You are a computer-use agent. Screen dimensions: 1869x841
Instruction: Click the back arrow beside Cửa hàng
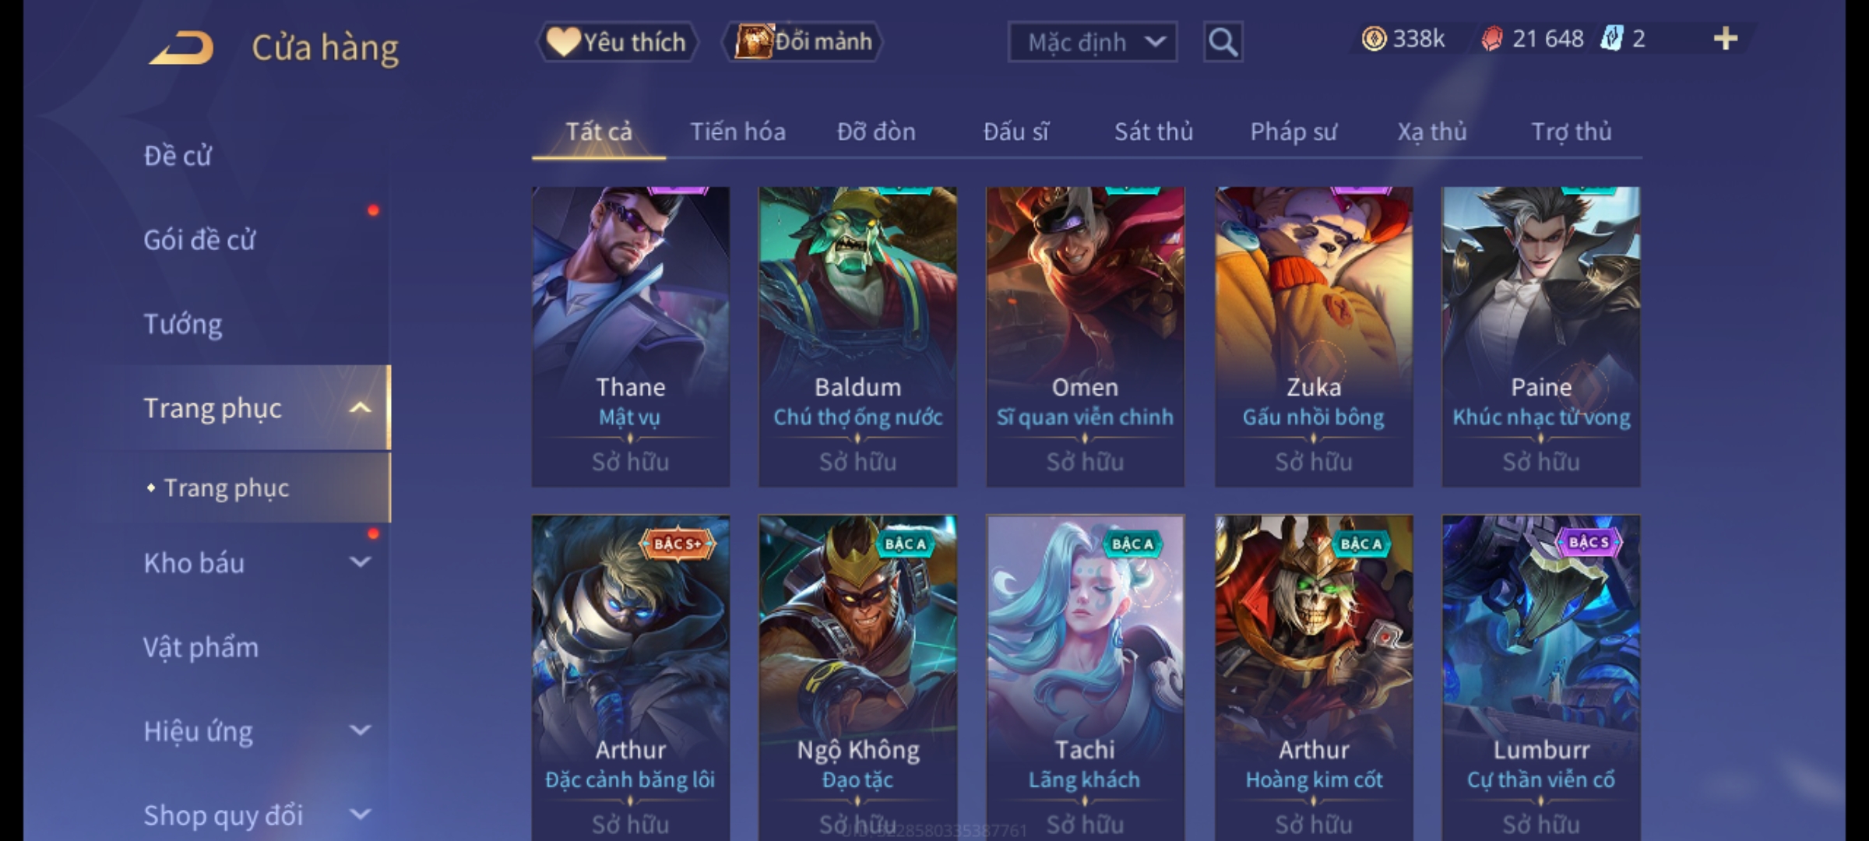(x=182, y=48)
